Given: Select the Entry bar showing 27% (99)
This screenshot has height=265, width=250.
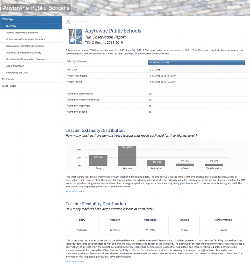Looking at the screenshot, I should (98, 160).
